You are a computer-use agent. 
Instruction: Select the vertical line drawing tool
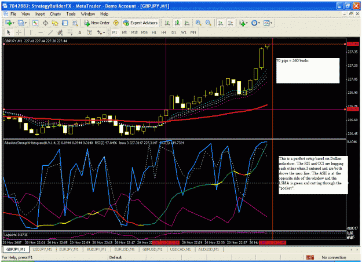31,32
